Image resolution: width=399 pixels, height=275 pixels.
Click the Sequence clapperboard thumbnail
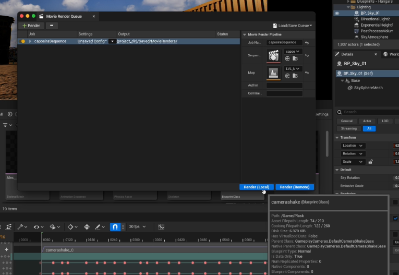pyautogui.click(x=273, y=55)
